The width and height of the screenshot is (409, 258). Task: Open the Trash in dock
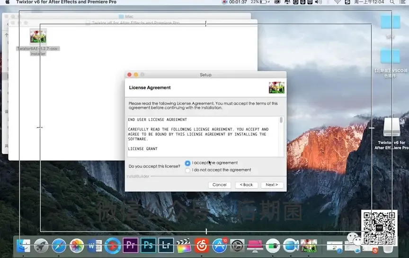click(388, 249)
